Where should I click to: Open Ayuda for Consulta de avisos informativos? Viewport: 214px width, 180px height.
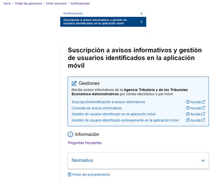[195, 108]
